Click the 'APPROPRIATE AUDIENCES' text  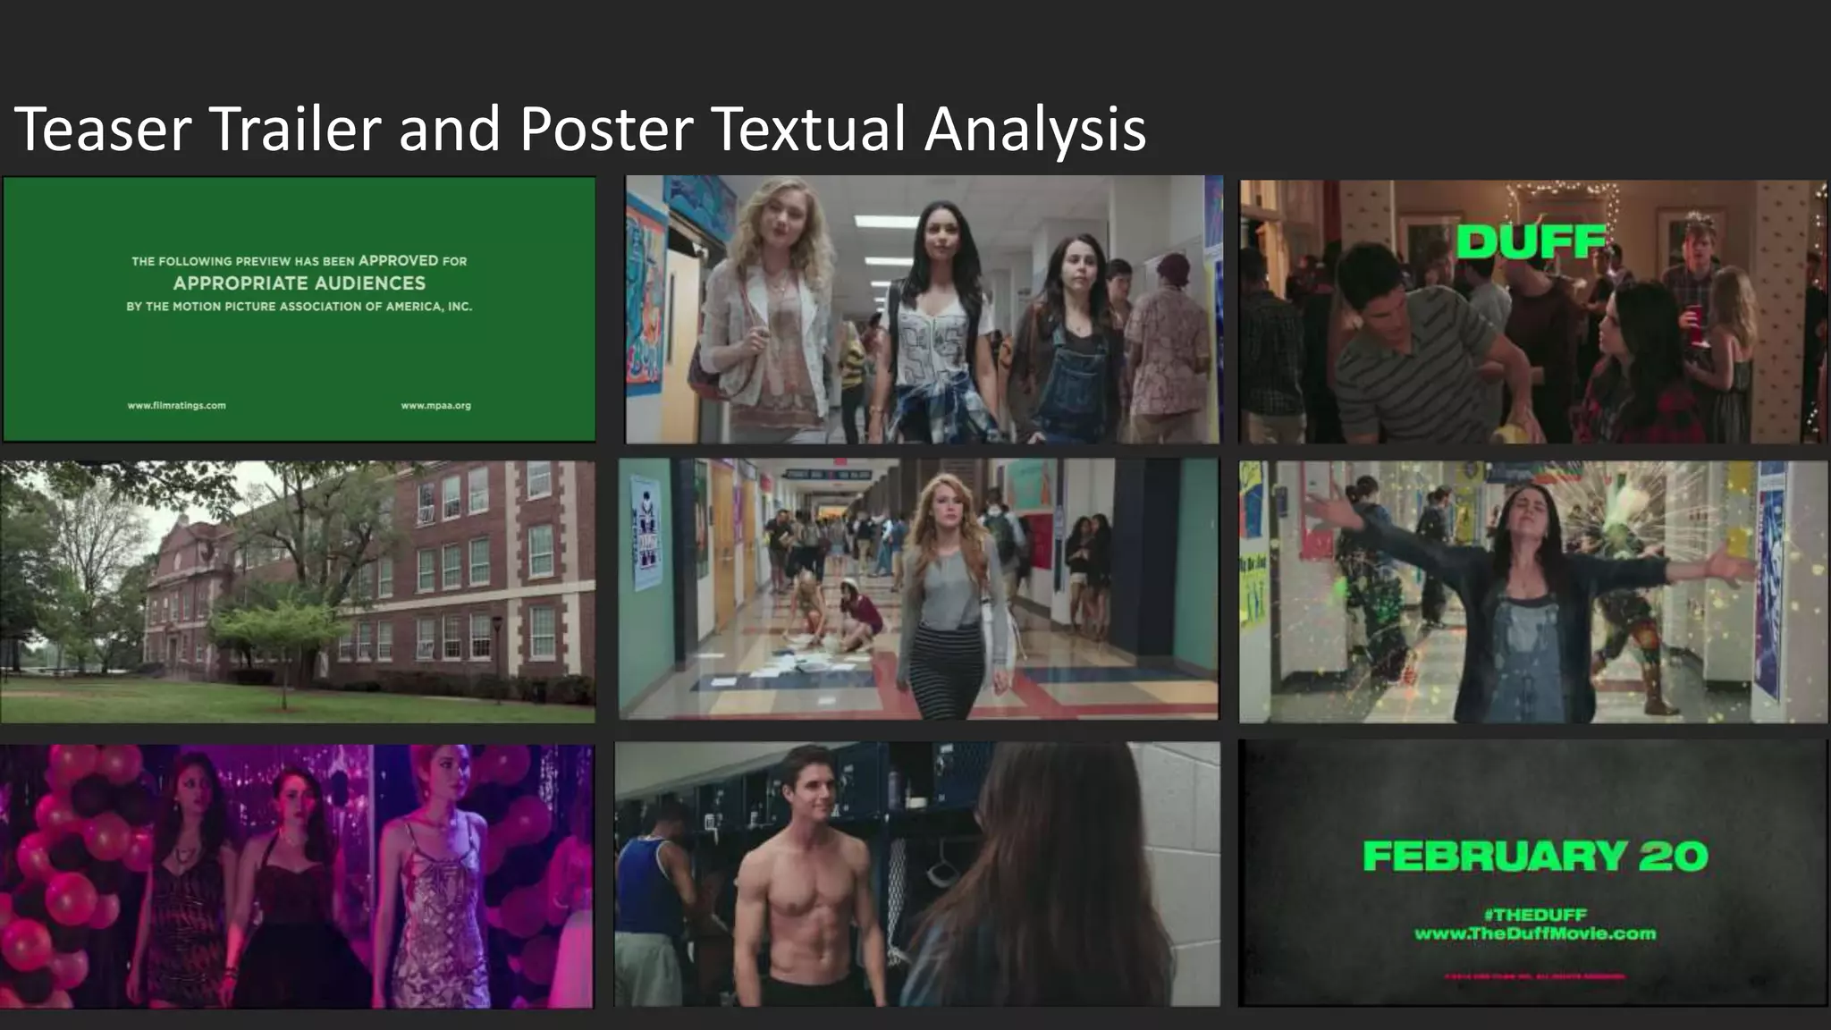coord(299,283)
